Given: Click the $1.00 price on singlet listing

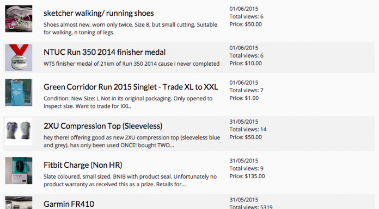Looking at the screenshot, I should pyautogui.click(x=244, y=98).
